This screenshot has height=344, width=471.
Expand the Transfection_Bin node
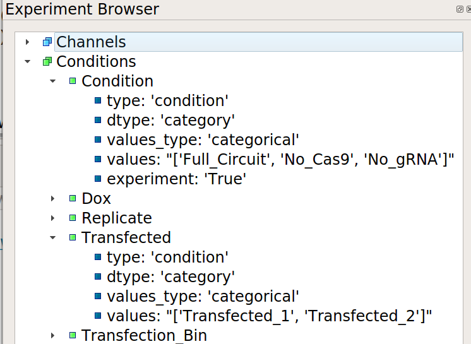pyautogui.click(x=52, y=335)
